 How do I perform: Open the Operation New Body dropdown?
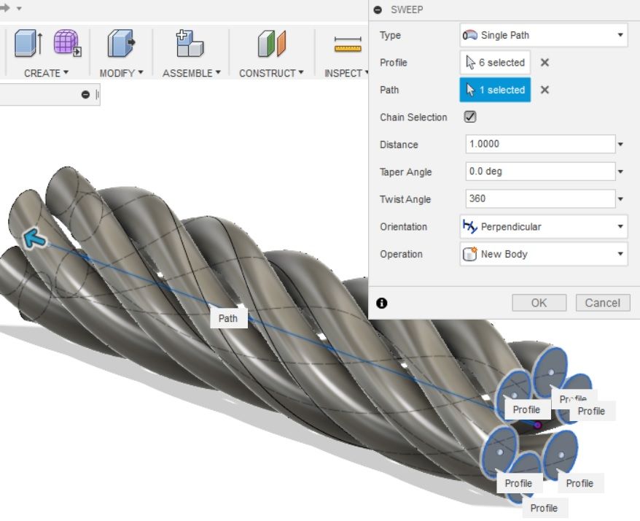[544, 254]
